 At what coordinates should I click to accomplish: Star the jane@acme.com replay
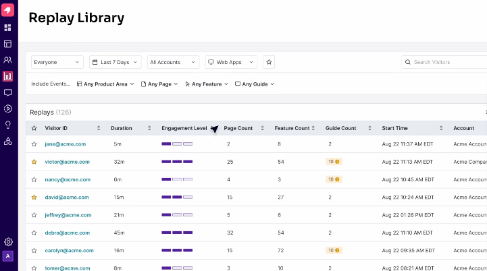(34, 144)
